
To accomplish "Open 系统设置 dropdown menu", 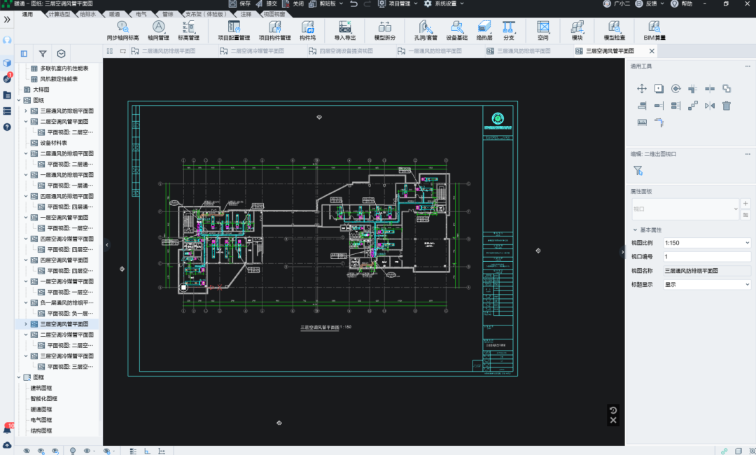I will (444, 4).
